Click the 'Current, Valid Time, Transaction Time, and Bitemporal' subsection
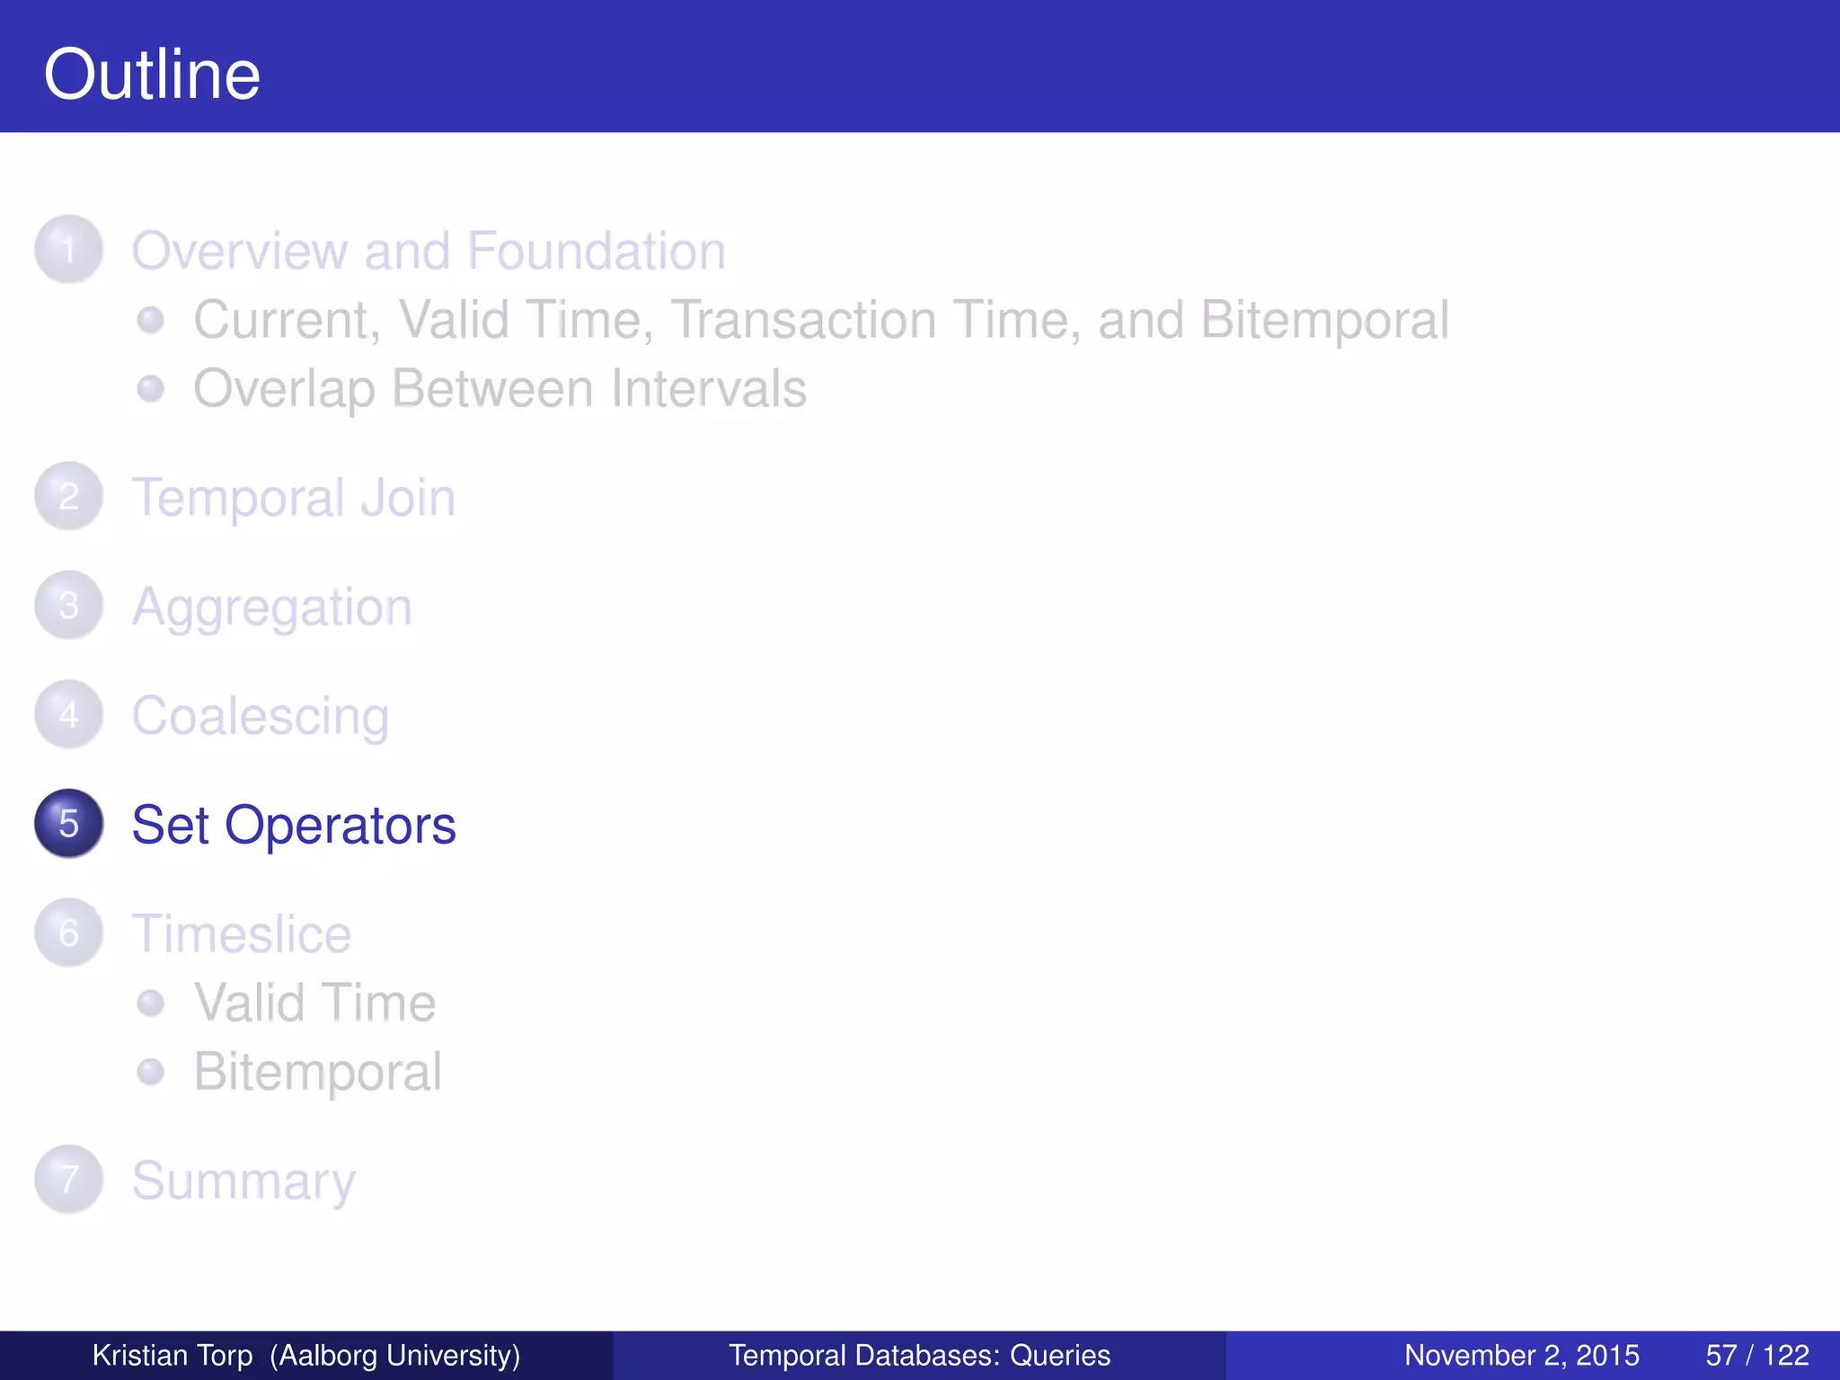Viewport: 1840px width, 1380px height. point(821,320)
